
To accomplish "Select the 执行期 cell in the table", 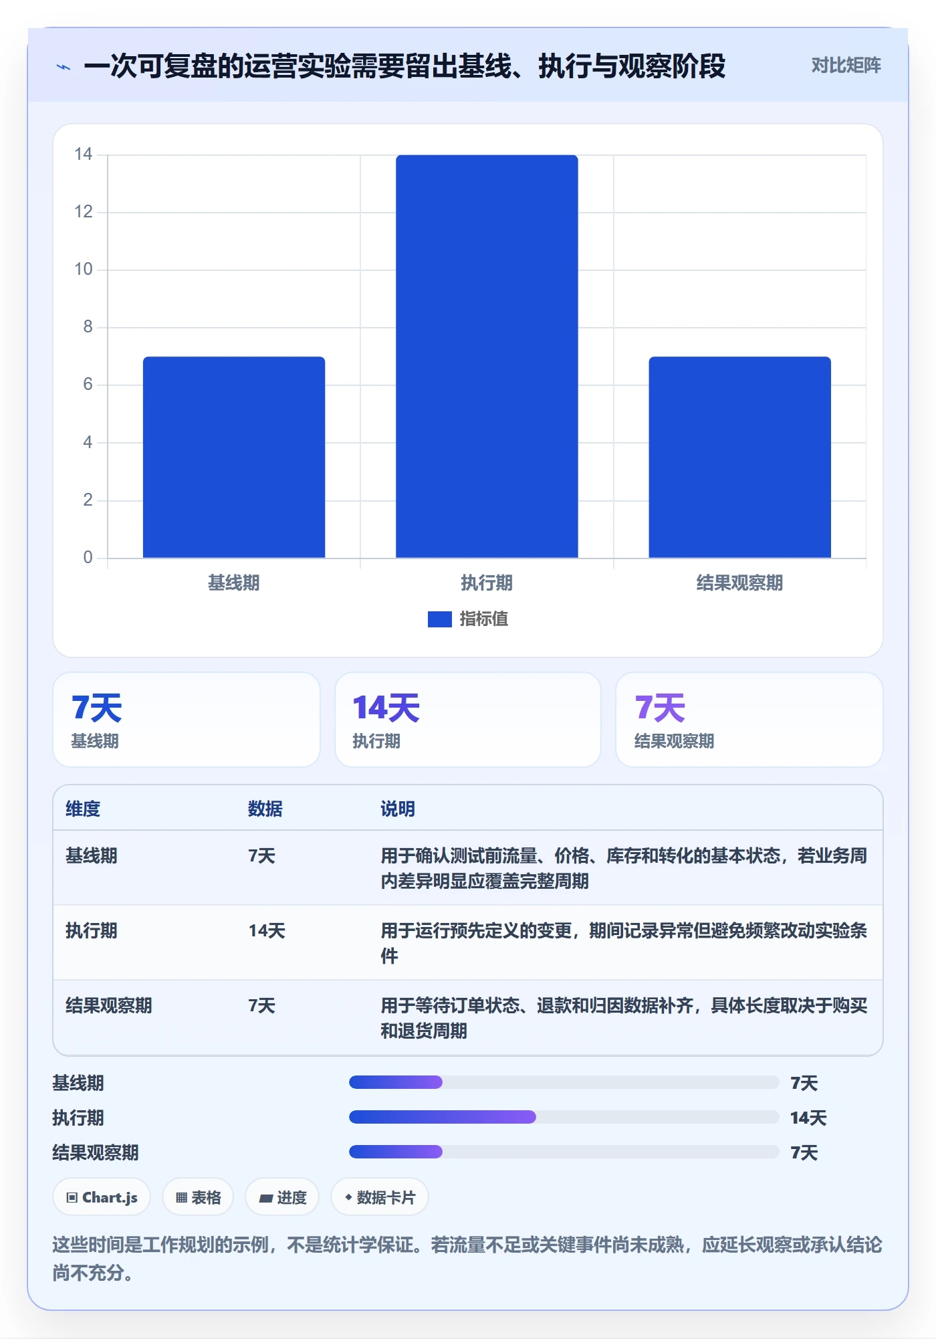I will click(92, 931).
